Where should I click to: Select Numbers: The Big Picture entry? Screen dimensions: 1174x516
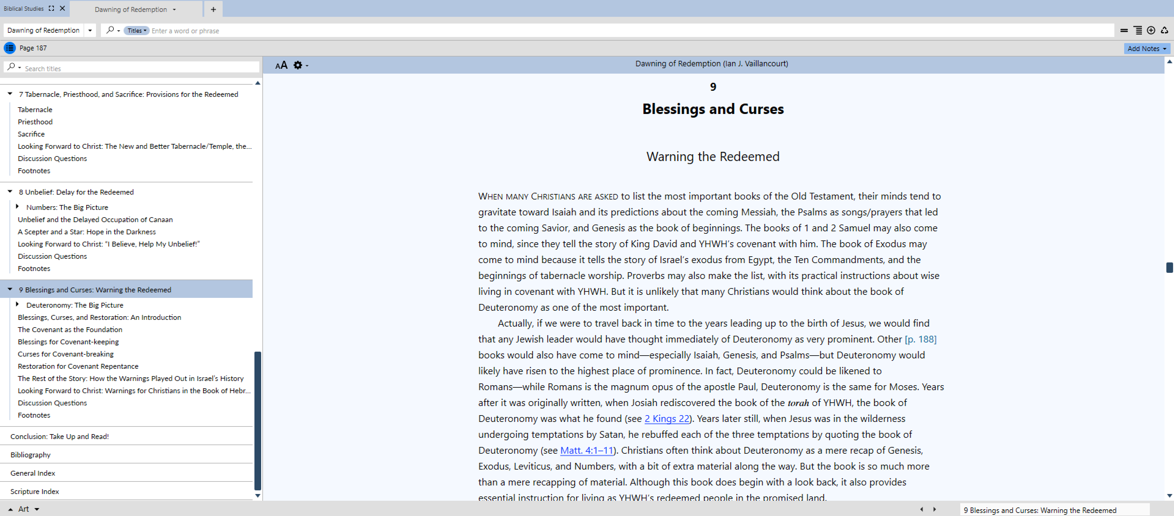67,207
